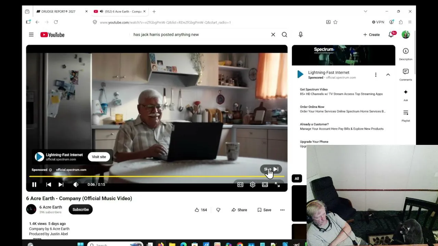Open the 6 Acre Earth channel name
This screenshot has height=246, width=438.
[51, 207]
